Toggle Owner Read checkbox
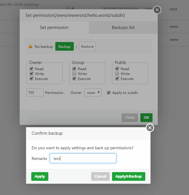Viewport: 189px width, 195px height. point(31,69)
